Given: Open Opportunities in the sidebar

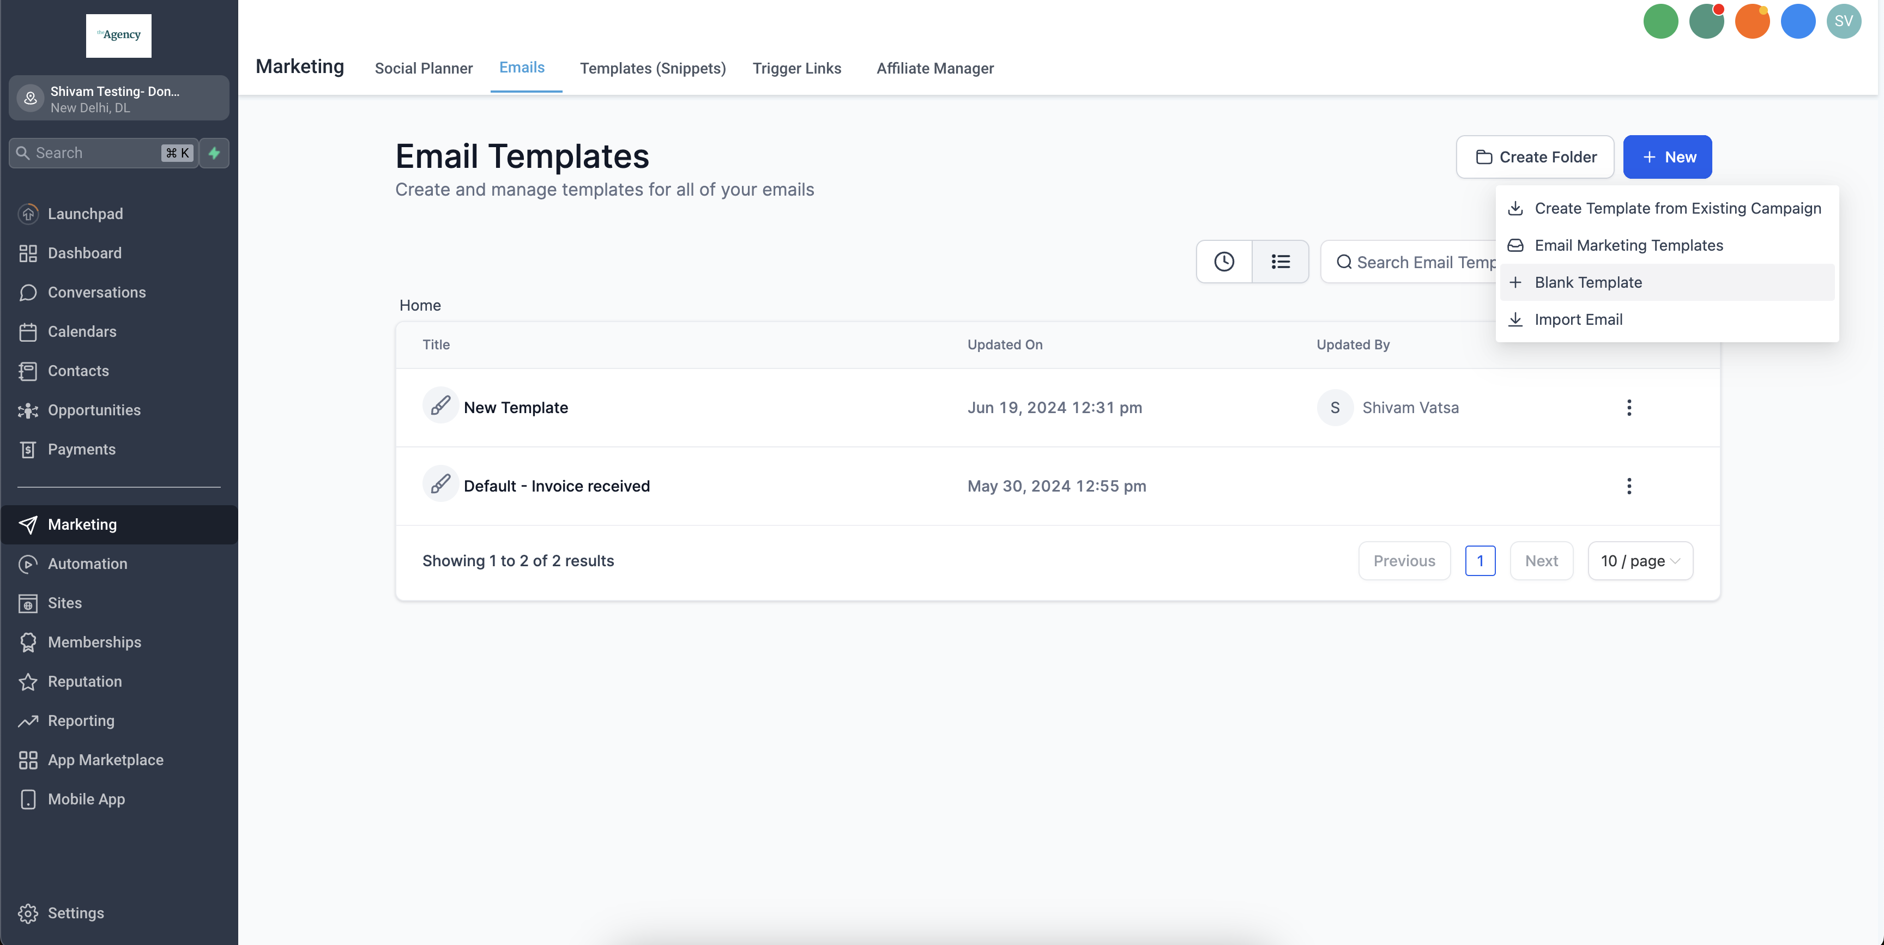Looking at the screenshot, I should 94,410.
